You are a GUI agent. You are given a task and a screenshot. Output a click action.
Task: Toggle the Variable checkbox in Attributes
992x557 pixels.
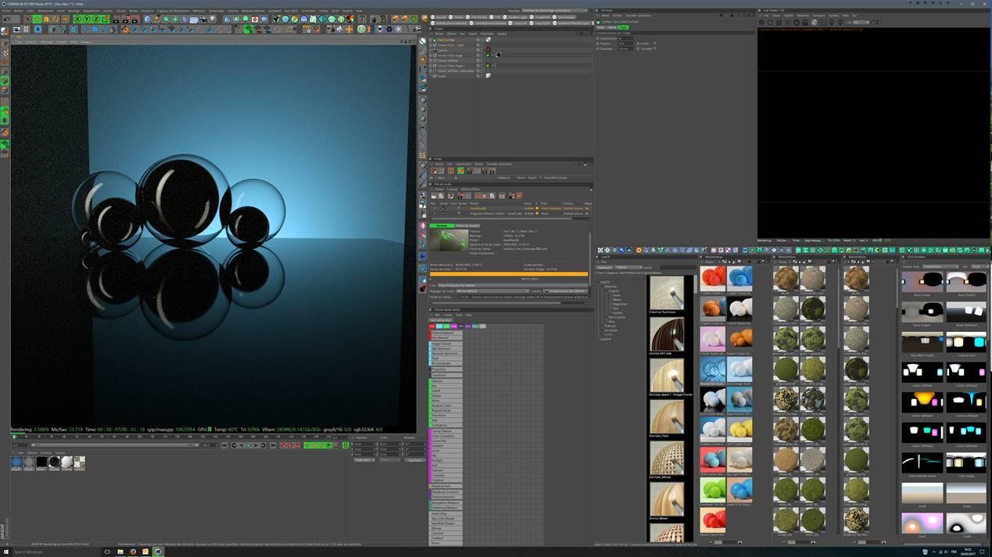tap(654, 48)
